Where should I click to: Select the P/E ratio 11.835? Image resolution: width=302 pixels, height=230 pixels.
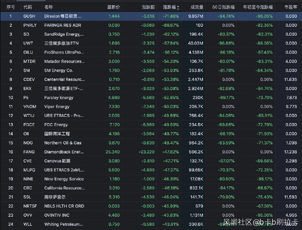coord(290,79)
